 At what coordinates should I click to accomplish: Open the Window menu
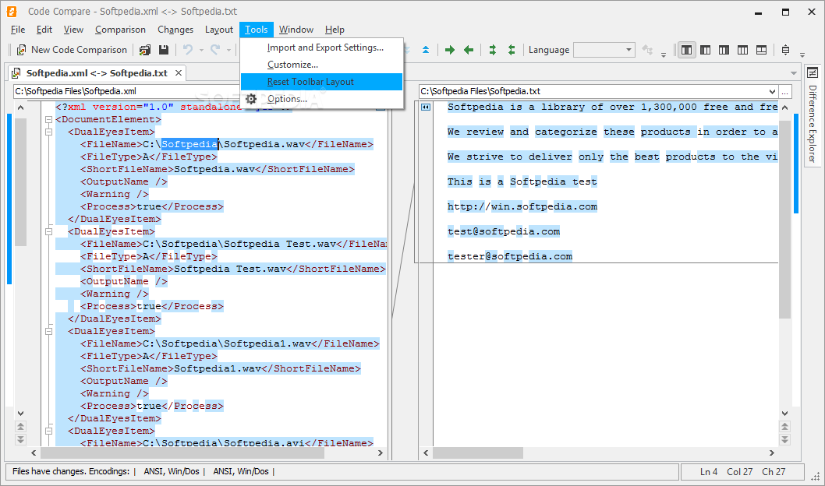click(296, 30)
